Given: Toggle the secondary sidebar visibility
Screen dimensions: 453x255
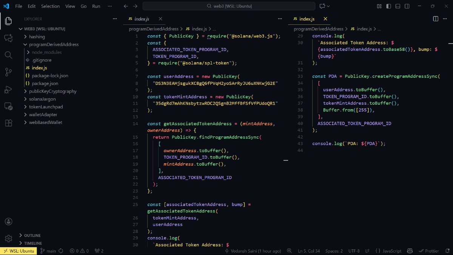Looking at the screenshot, I should 407,6.
